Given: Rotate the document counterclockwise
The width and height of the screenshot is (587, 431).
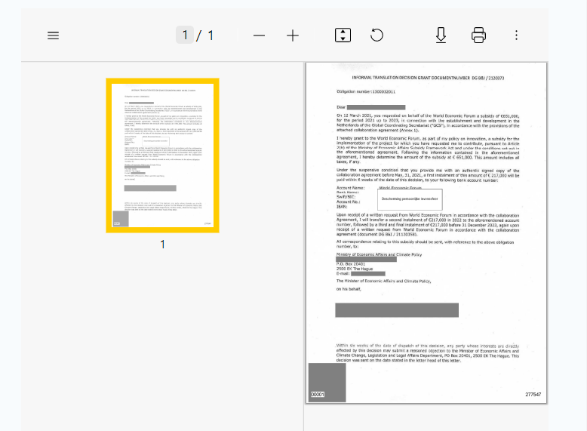Looking at the screenshot, I should point(376,35).
